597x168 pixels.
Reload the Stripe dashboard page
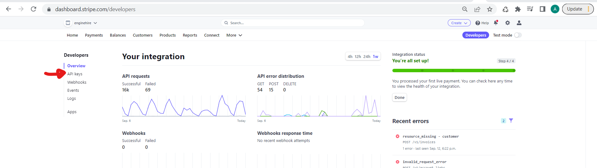tap(34, 9)
